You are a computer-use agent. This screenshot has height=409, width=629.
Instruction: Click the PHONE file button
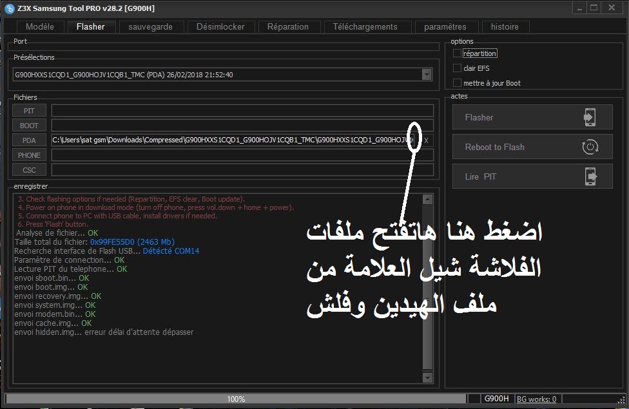click(x=29, y=155)
